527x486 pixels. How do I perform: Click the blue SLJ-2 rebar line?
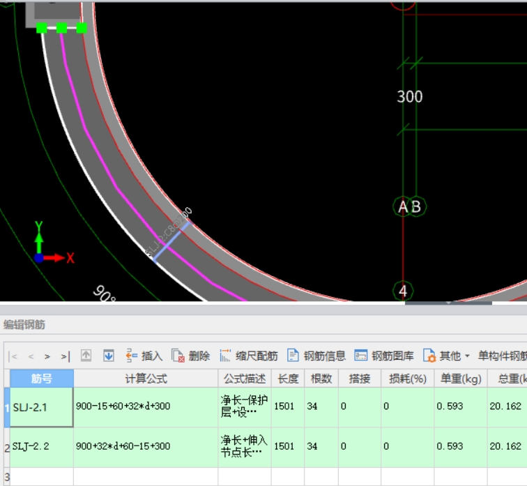[x=171, y=242]
